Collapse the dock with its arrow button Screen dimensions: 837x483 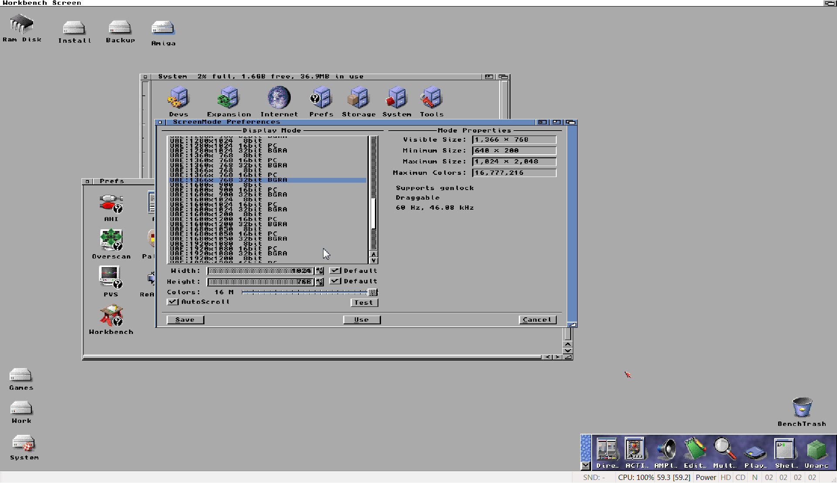pyautogui.click(x=585, y=466)
